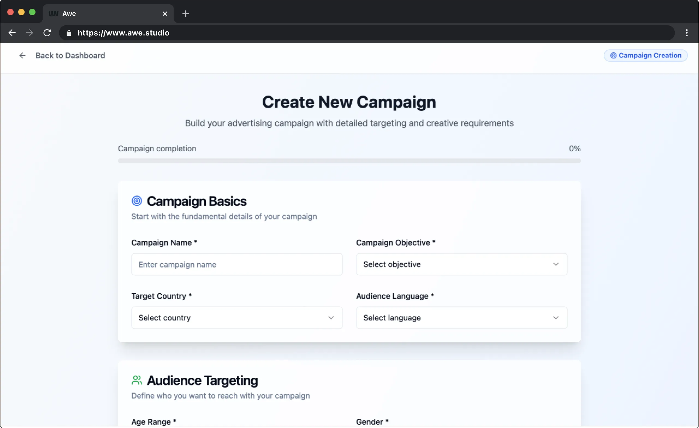699x428 pixels.
Task: Click the Create New Campaign heading
Action: [349, 102]
